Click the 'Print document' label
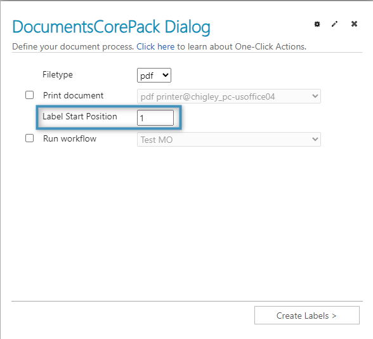Viewport: 373px width, 339px height. tap(74, 95)
